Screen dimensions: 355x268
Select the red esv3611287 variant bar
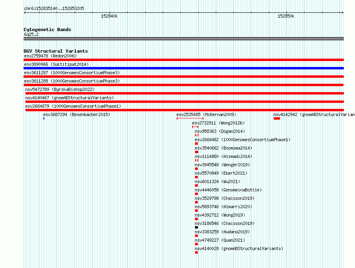[x=183, y=77]
